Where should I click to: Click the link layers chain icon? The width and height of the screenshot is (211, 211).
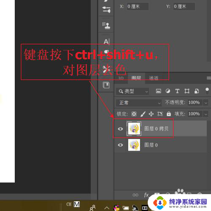coord(135,195)
